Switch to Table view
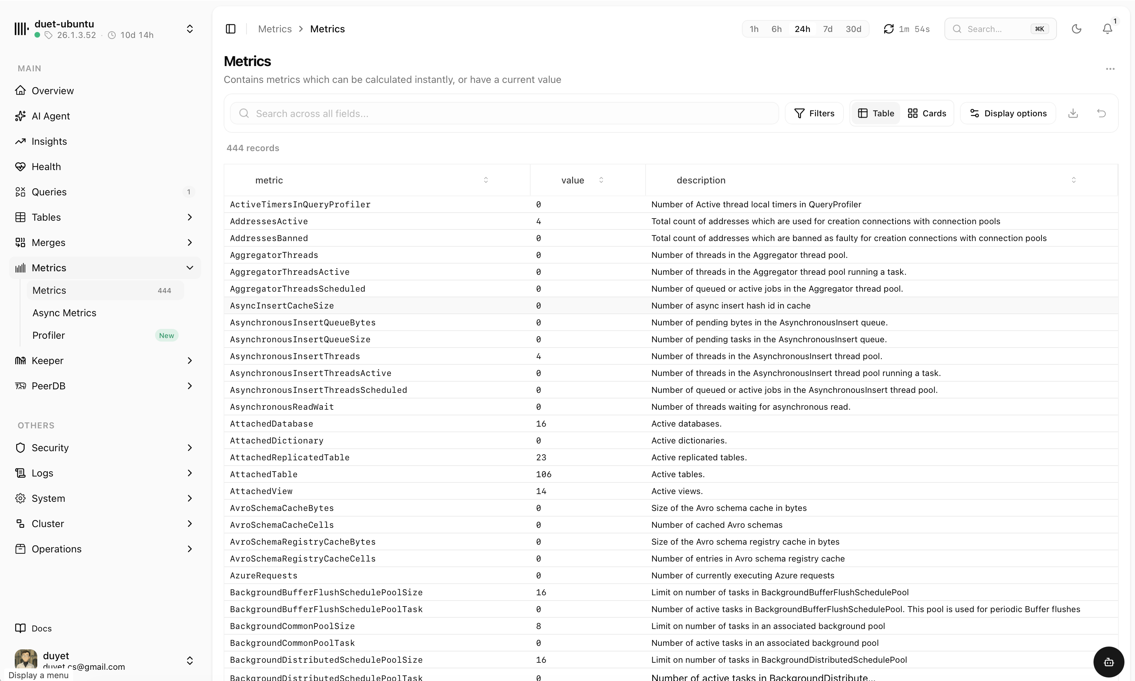Image resolution: width=1135 pixels, height=681 pixels. pyautogui.click(x=876, y=113)
